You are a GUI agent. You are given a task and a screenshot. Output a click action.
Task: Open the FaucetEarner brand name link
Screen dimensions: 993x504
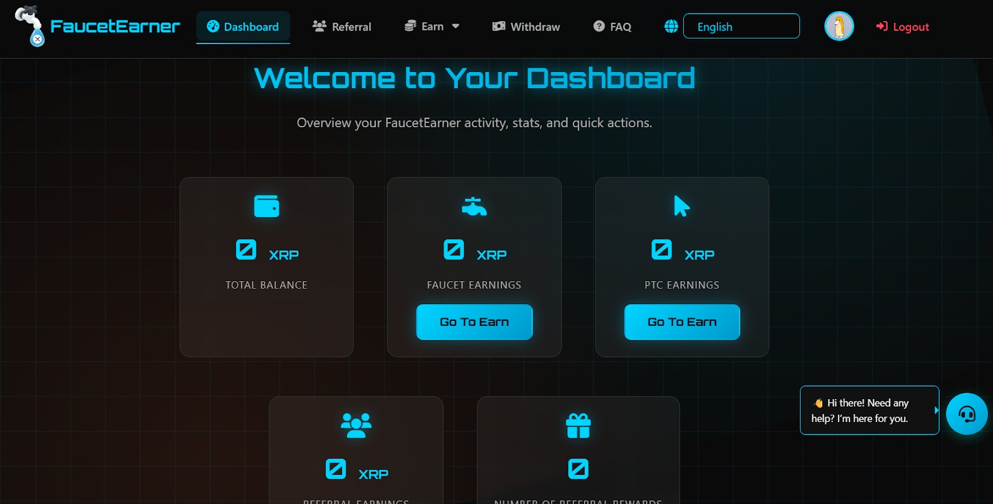click(x=115, y=26)
